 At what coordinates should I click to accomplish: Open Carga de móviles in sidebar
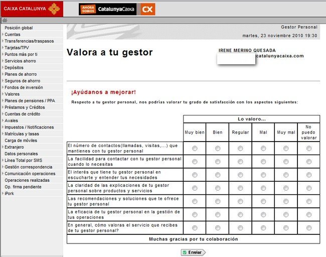[21, 141]
